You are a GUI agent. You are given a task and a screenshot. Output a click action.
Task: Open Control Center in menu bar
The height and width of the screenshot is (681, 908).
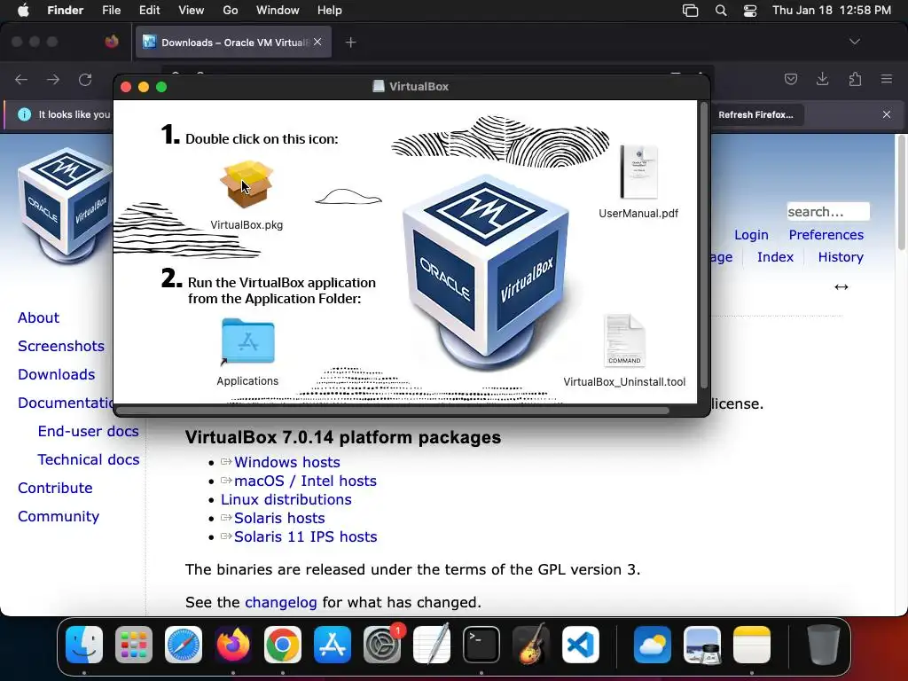tap(750, 11)
